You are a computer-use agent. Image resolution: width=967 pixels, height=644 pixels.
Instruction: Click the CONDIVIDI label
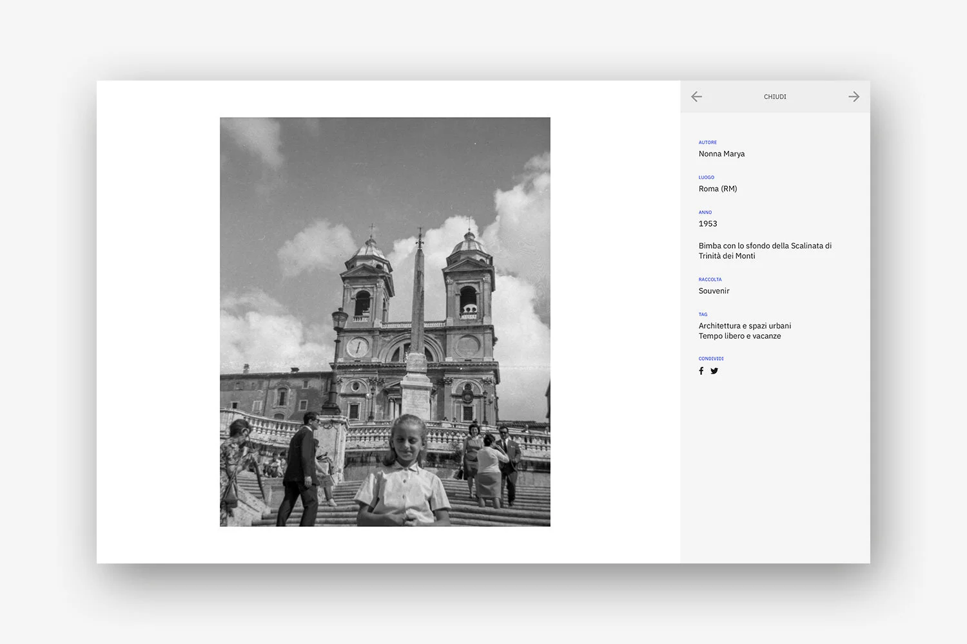710,359
